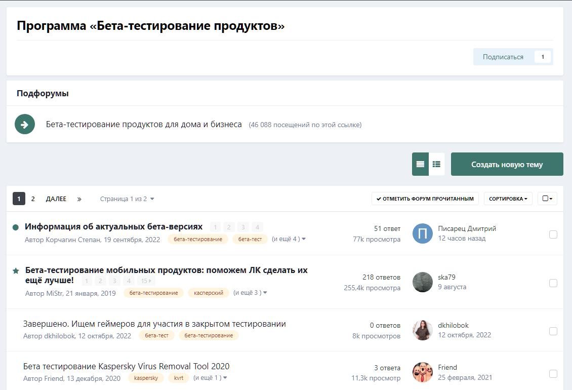Click author link MiStr
Screen dimensions: 572x390
(x=54, y=293)
